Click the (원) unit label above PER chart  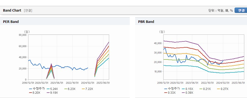click(x=27, y=32)
